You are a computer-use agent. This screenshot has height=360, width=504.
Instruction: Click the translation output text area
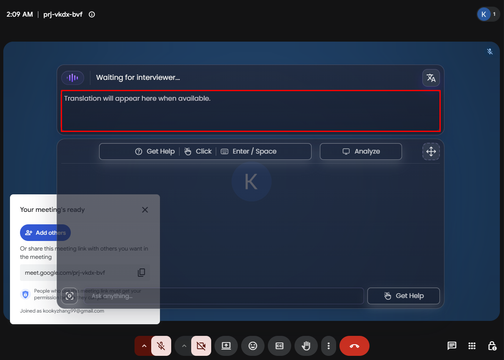pyautogui.click(x=251, y=111)
